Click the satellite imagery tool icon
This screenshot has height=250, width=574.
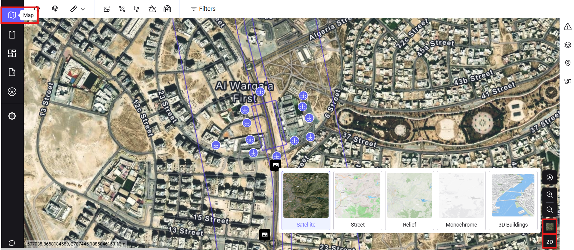point(122,9)
